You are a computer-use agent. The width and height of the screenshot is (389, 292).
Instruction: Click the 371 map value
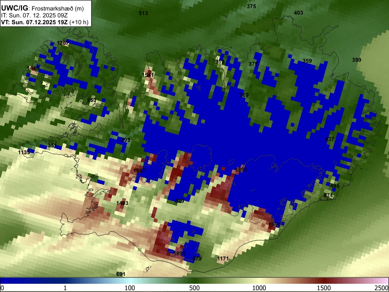253,64
